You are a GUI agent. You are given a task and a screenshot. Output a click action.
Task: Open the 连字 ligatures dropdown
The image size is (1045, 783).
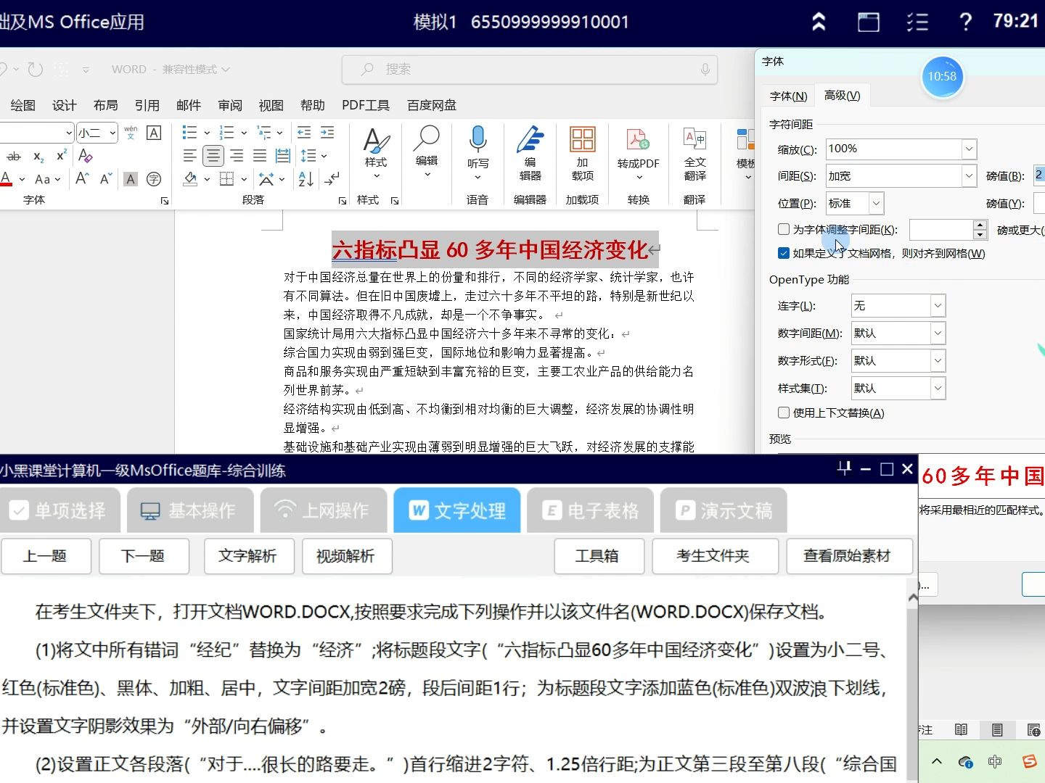coord(938,306)
